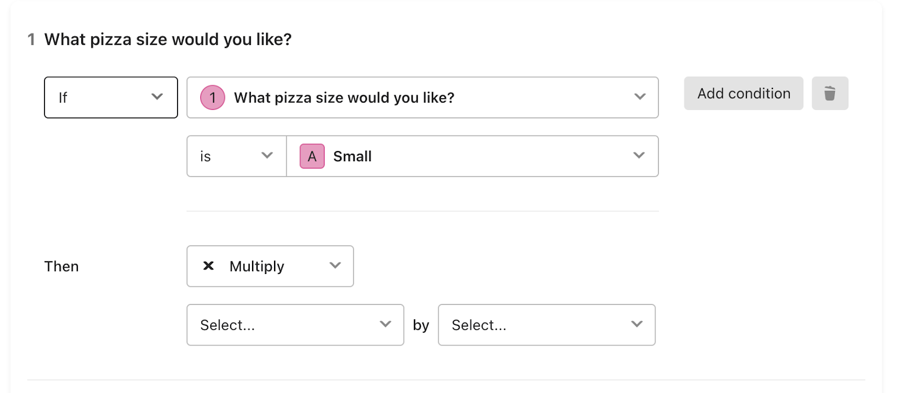Click the chevron beside the Multiply operation
The height and width of the screenshot is (393, 902).
click(x=335, y=265)
